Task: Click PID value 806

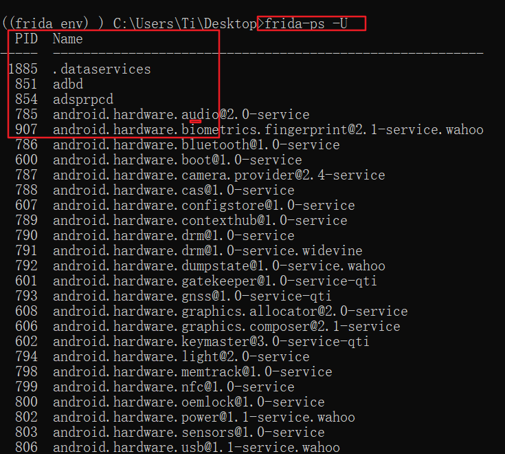Action: [26, 448]
